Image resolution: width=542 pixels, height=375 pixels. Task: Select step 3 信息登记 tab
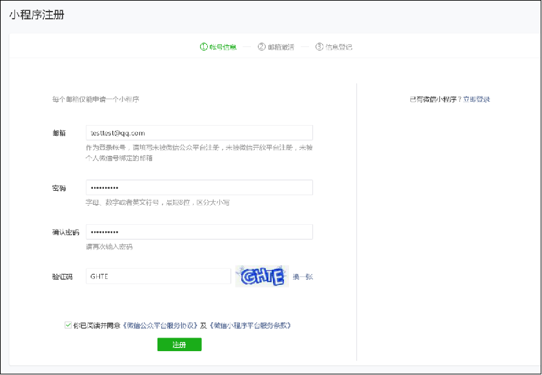pos(334,47)
